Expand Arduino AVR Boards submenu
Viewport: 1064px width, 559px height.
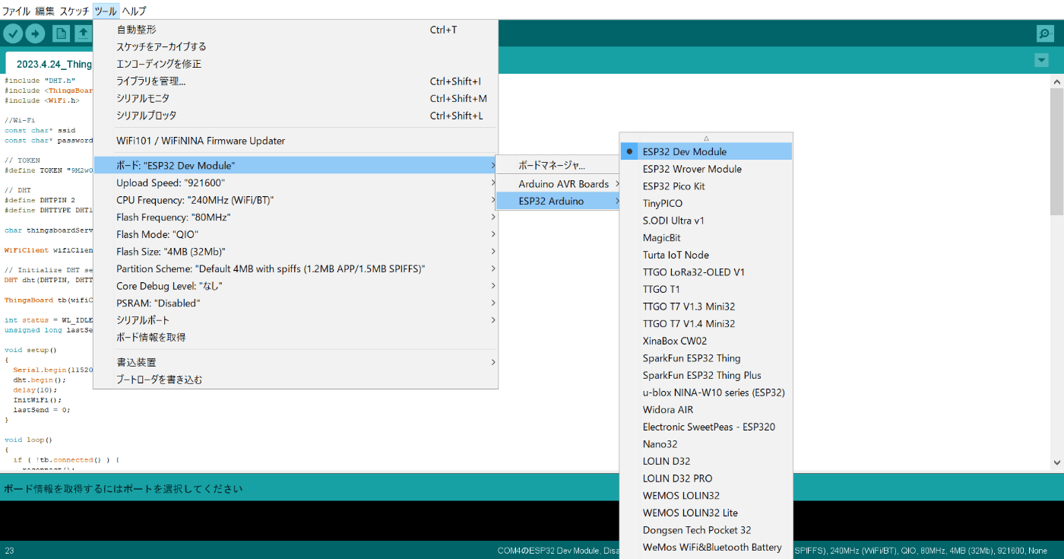coord(559,184)
